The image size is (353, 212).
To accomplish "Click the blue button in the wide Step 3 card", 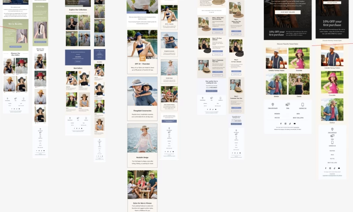I will 218,72.
